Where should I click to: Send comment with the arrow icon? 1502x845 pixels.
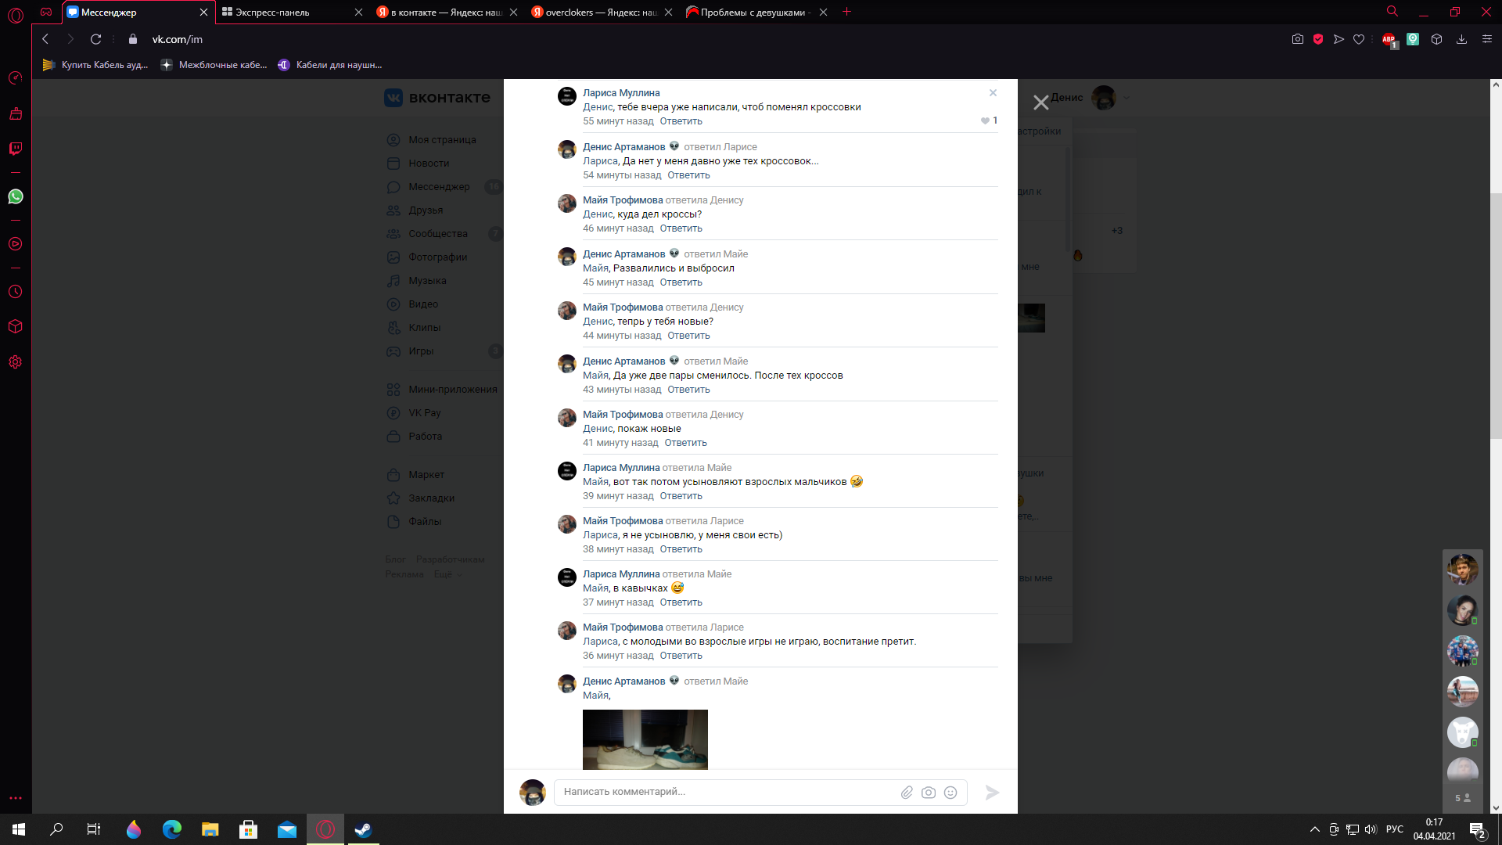click(992, 793)
